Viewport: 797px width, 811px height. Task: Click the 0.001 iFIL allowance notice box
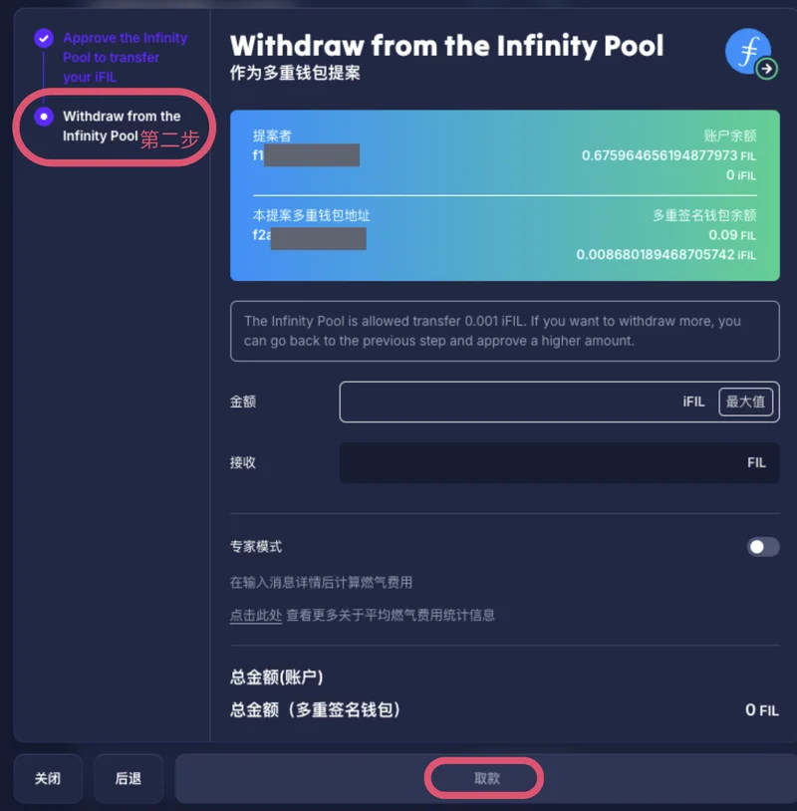[504, 331]
